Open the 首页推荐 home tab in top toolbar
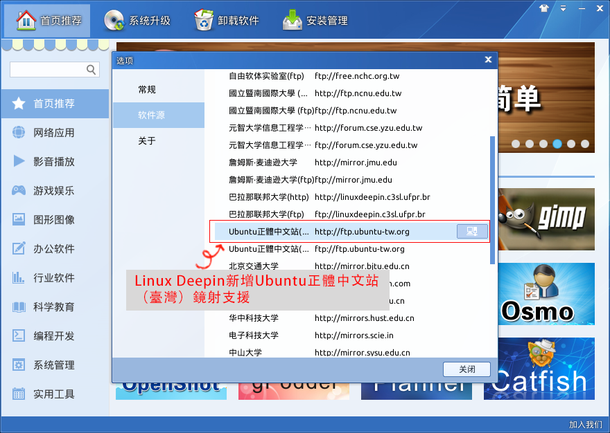The image size is (610, 433). pyautogui.click(x=47, y=21)
